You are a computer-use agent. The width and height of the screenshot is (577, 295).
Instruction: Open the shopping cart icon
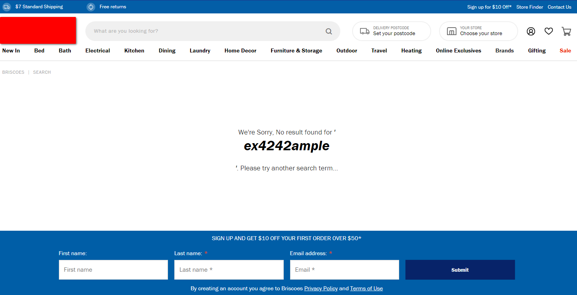click(566, 31)
